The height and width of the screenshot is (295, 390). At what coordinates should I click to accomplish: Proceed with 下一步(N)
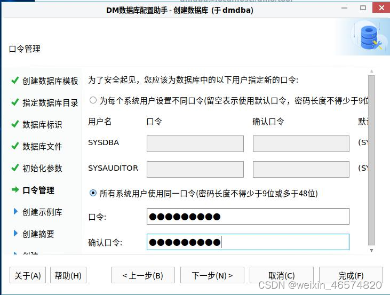click(212, 275)
